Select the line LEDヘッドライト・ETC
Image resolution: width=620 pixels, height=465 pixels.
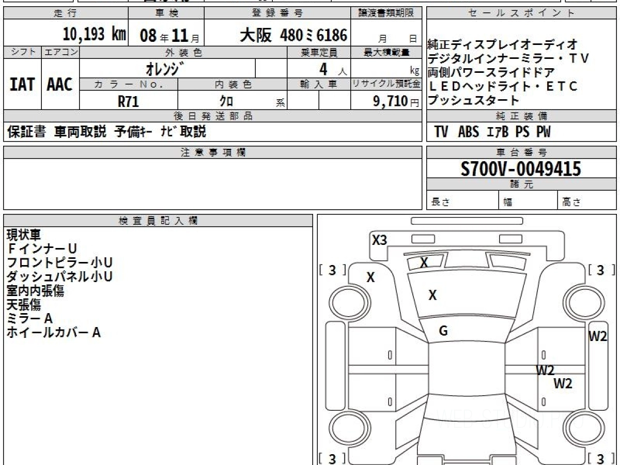click(503, 86)
